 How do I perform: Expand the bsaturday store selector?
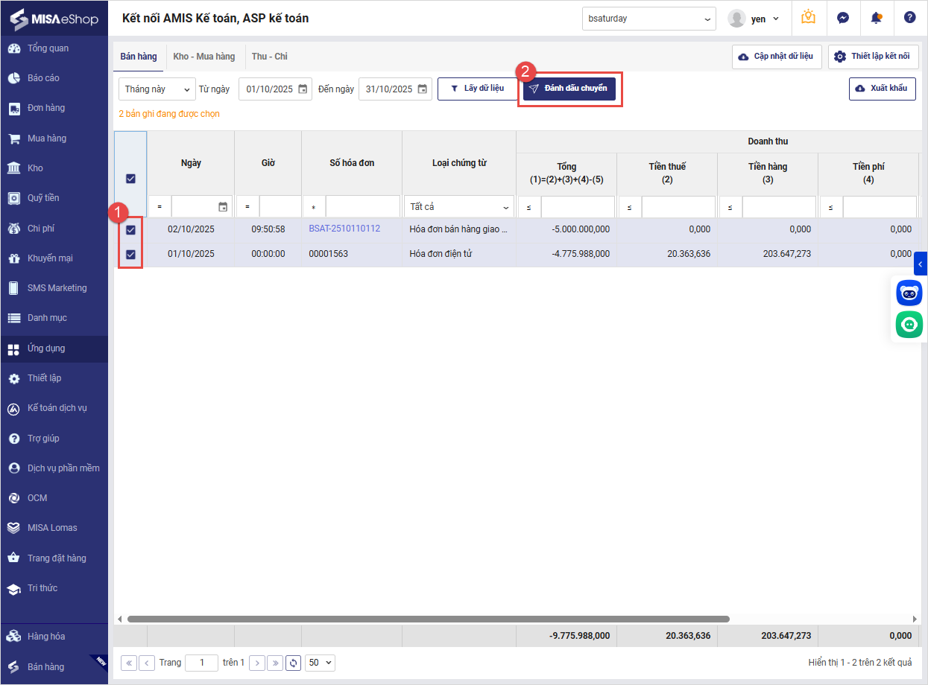coord(648,19)
